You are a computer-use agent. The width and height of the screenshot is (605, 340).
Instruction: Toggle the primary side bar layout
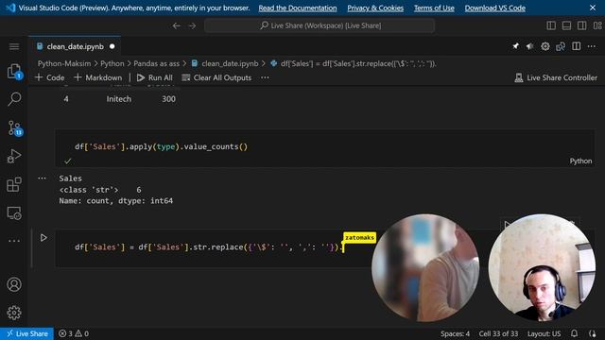pos(551,25)
